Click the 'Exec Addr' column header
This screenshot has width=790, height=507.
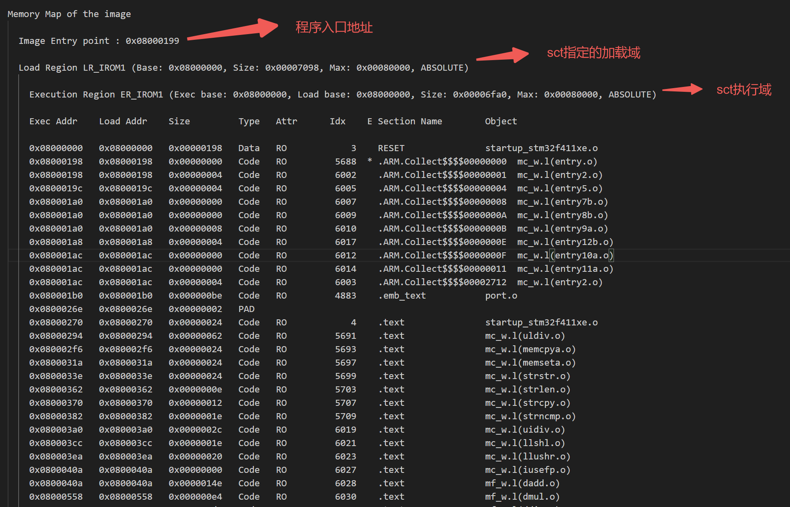coord(53,121)
